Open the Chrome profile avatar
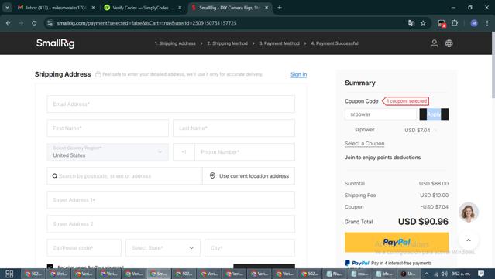The height and width of the screenshot is (279, 495). click(474, 23)
